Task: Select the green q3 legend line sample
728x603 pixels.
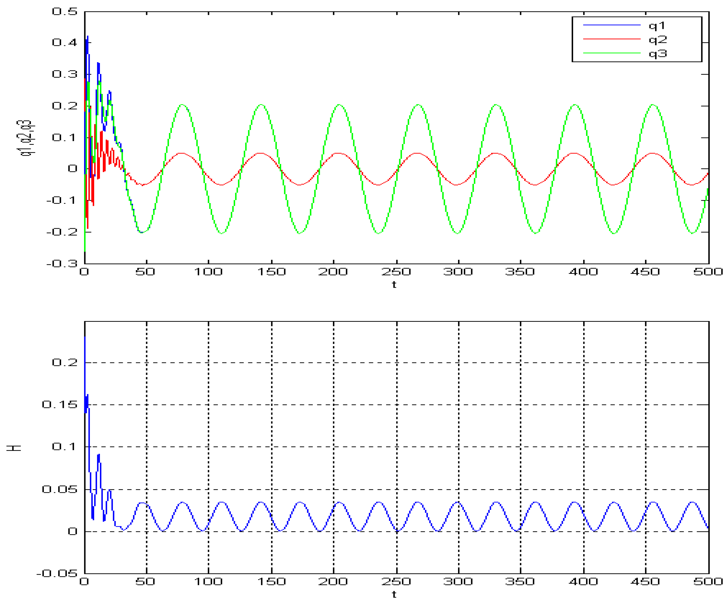Action: 612,53
